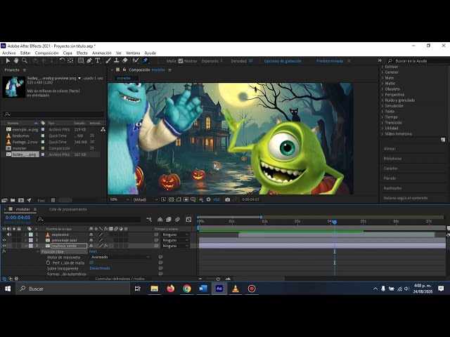Select the Type text tool

coord(98,60)
